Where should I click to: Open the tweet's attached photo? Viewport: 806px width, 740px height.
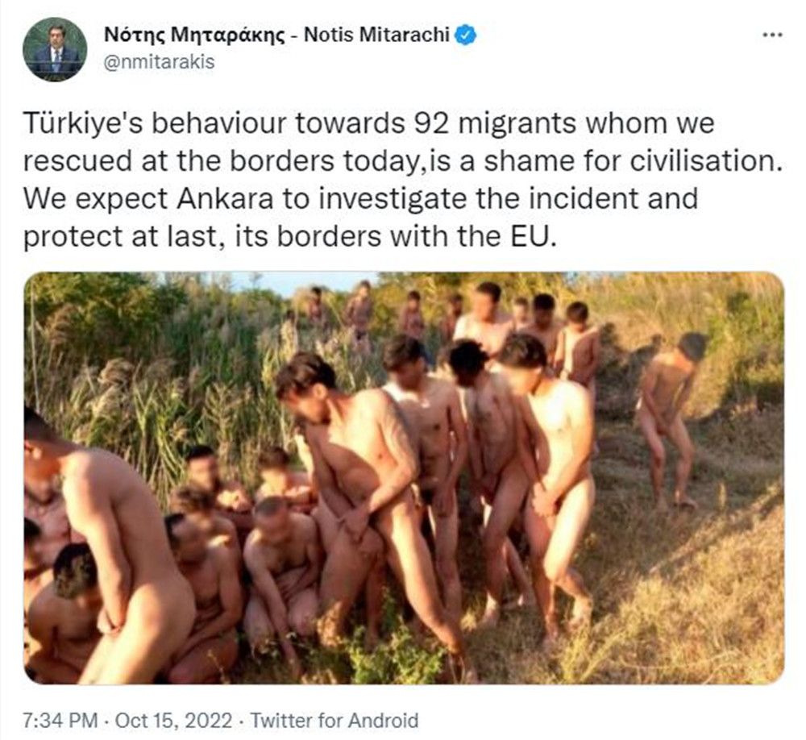(404, 478)
